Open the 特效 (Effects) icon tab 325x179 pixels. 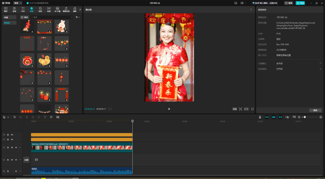coord(40,9)
